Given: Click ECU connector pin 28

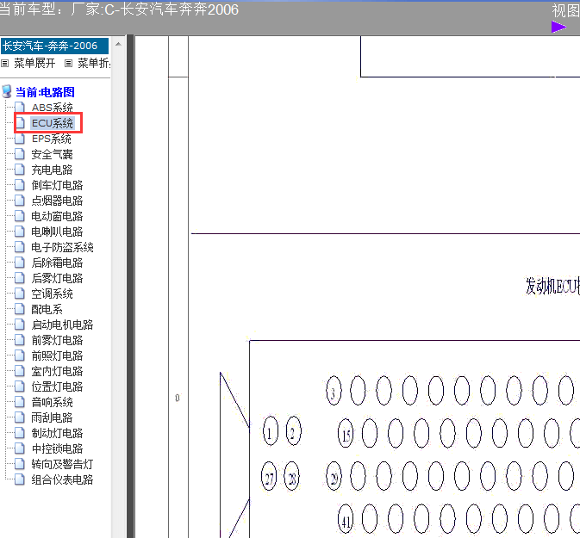Looking at the screenshot, I should click(x=292, y=476).
